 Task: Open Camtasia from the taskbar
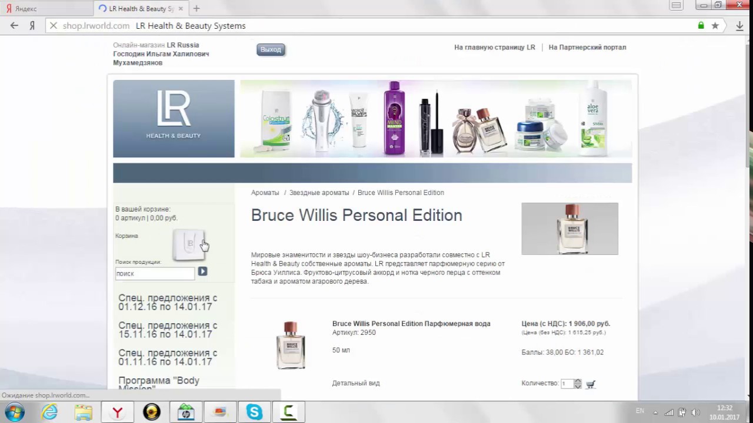[x=288, y=412]
